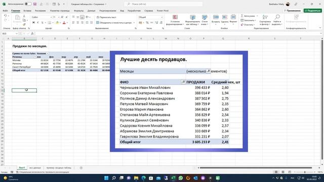Open the Merge and Center dropdown arrow
The width and height of the screenshot is (324, 182).
(x=134, y=22)
